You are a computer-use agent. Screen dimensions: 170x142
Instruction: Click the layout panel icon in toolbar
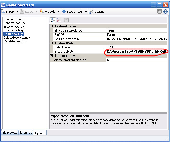tap(159, 12)
